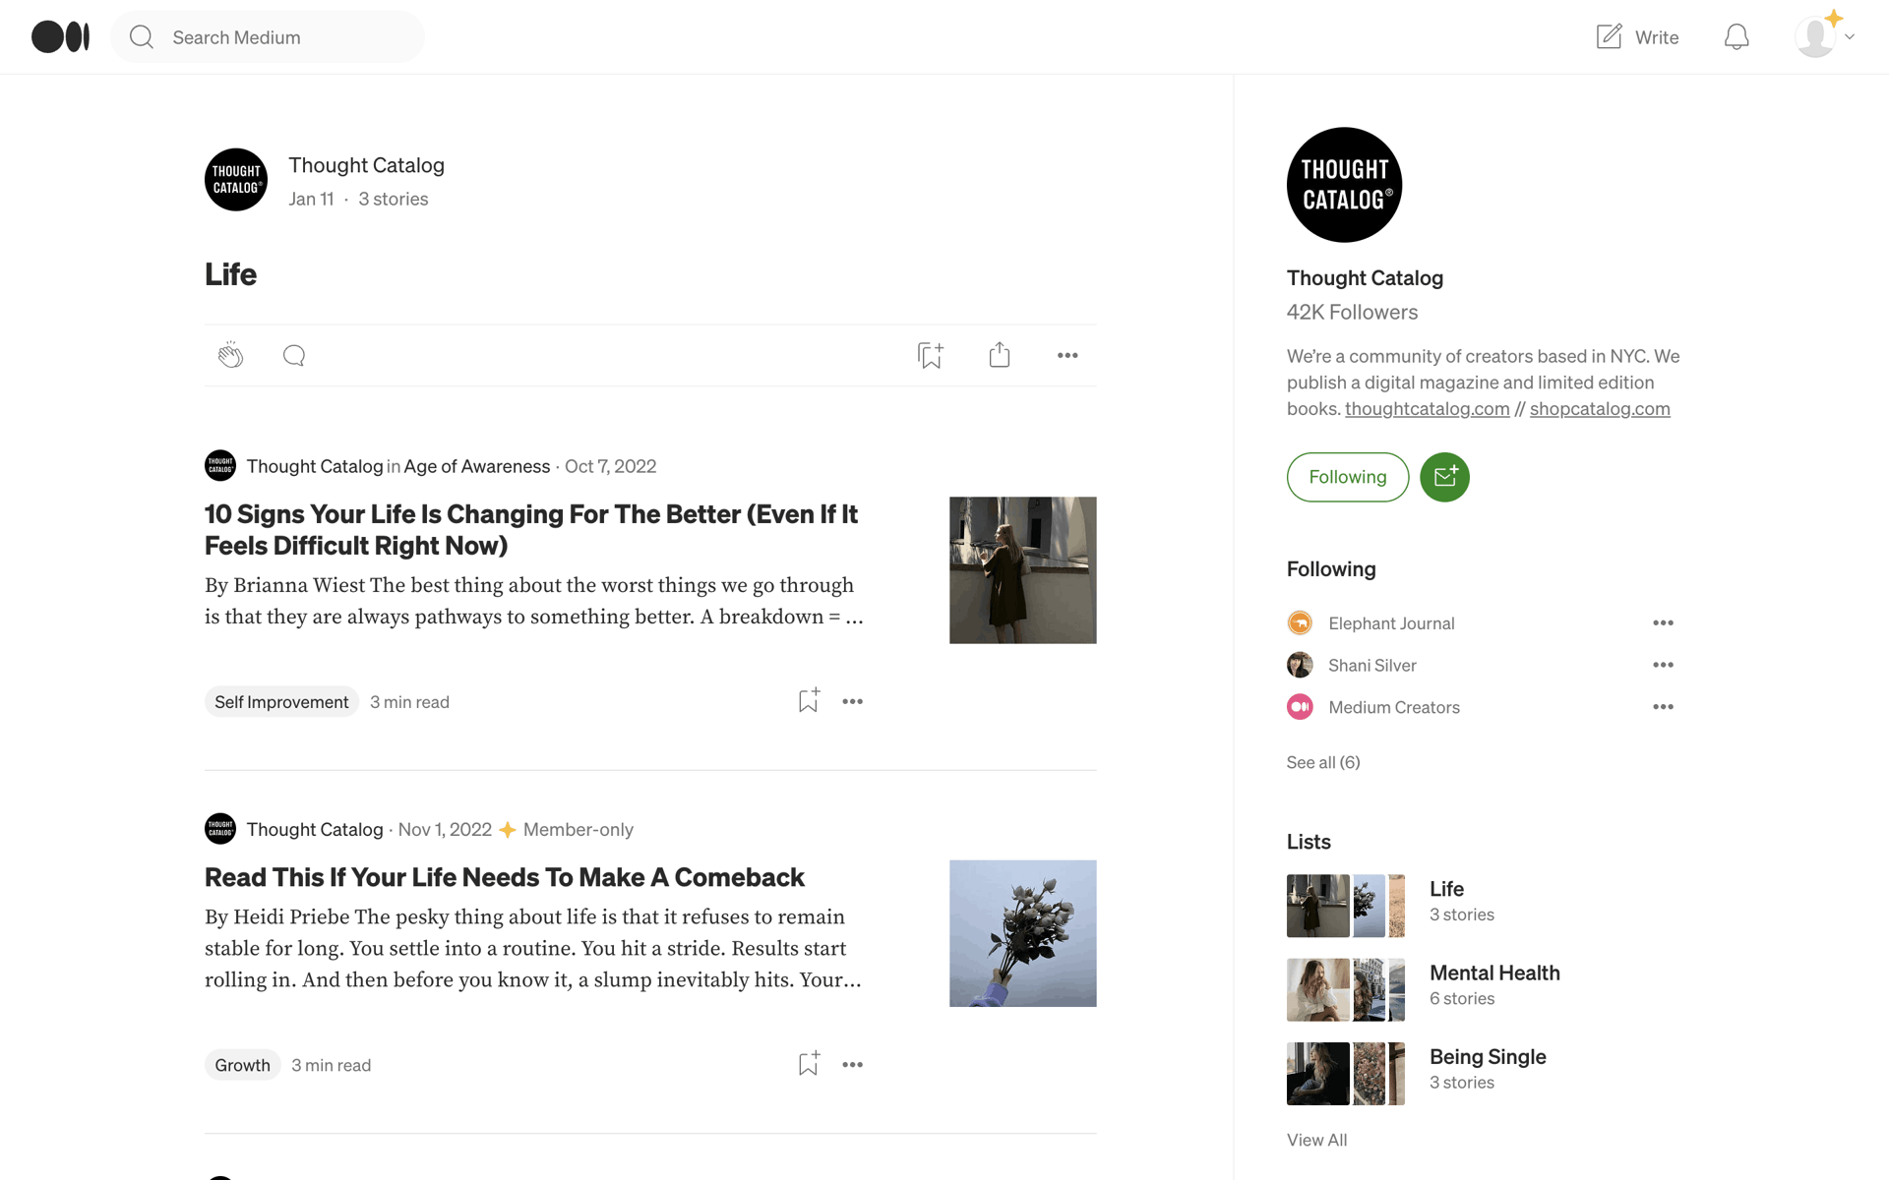Bookmark the 10 Signs story
This screenshot has width=1889, height=1180.
(x=808, y=701)
